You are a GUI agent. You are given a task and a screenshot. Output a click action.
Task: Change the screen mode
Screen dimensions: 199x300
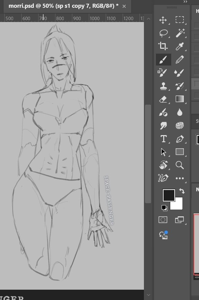179,220
